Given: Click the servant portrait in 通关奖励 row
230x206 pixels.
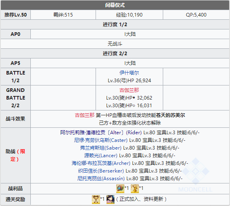Looking at the screenshot, I should (111, 199).
